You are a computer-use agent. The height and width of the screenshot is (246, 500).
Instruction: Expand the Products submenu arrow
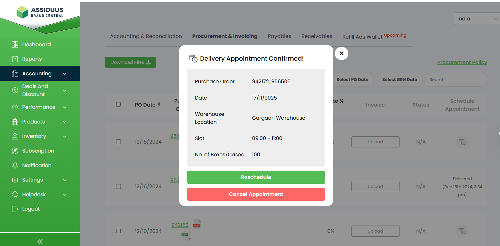(x=65, y=122)
